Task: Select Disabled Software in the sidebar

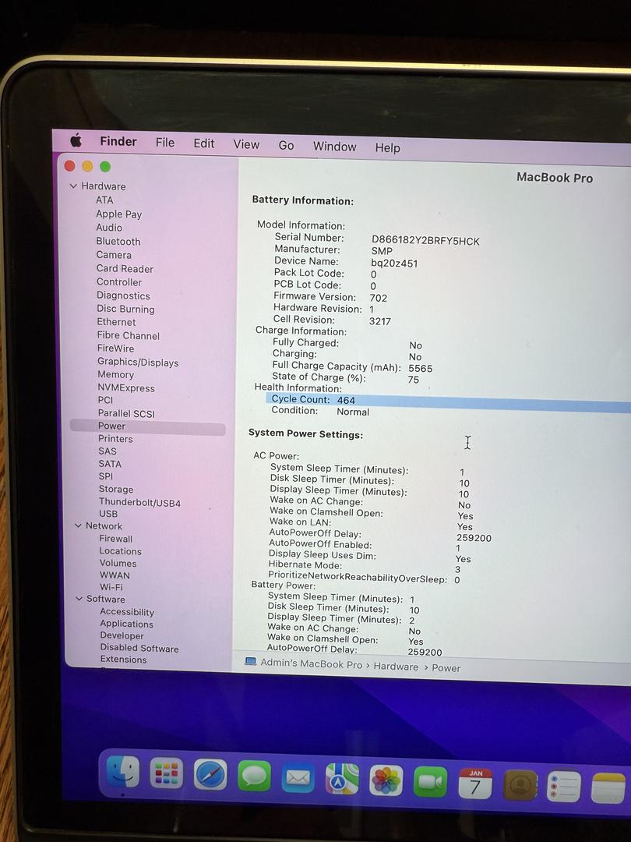Action: pos(139,648)
